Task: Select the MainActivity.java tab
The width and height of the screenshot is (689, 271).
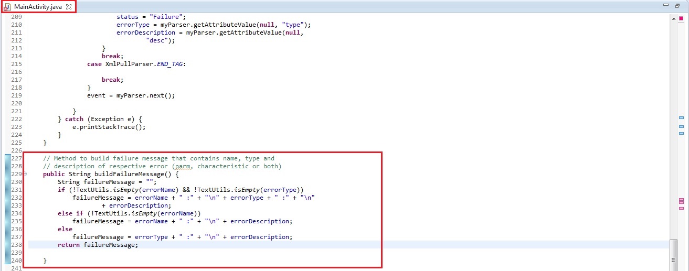Action: point(38,6)
